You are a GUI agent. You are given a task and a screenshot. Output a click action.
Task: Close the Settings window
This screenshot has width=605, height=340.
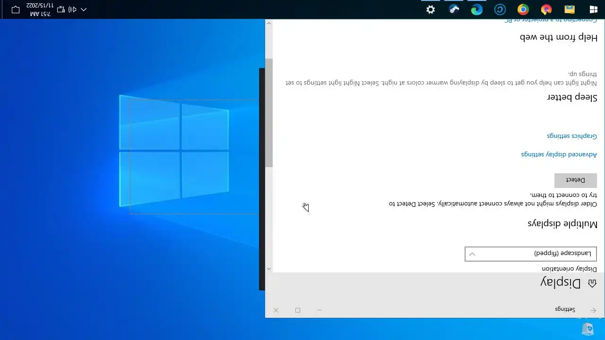point(276,310)
